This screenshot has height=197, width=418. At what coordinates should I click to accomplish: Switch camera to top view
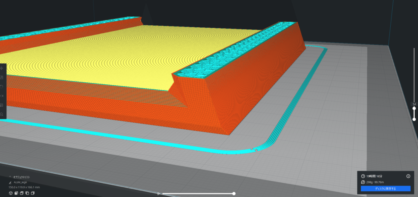pyautogui.click(x=22, y=193)
